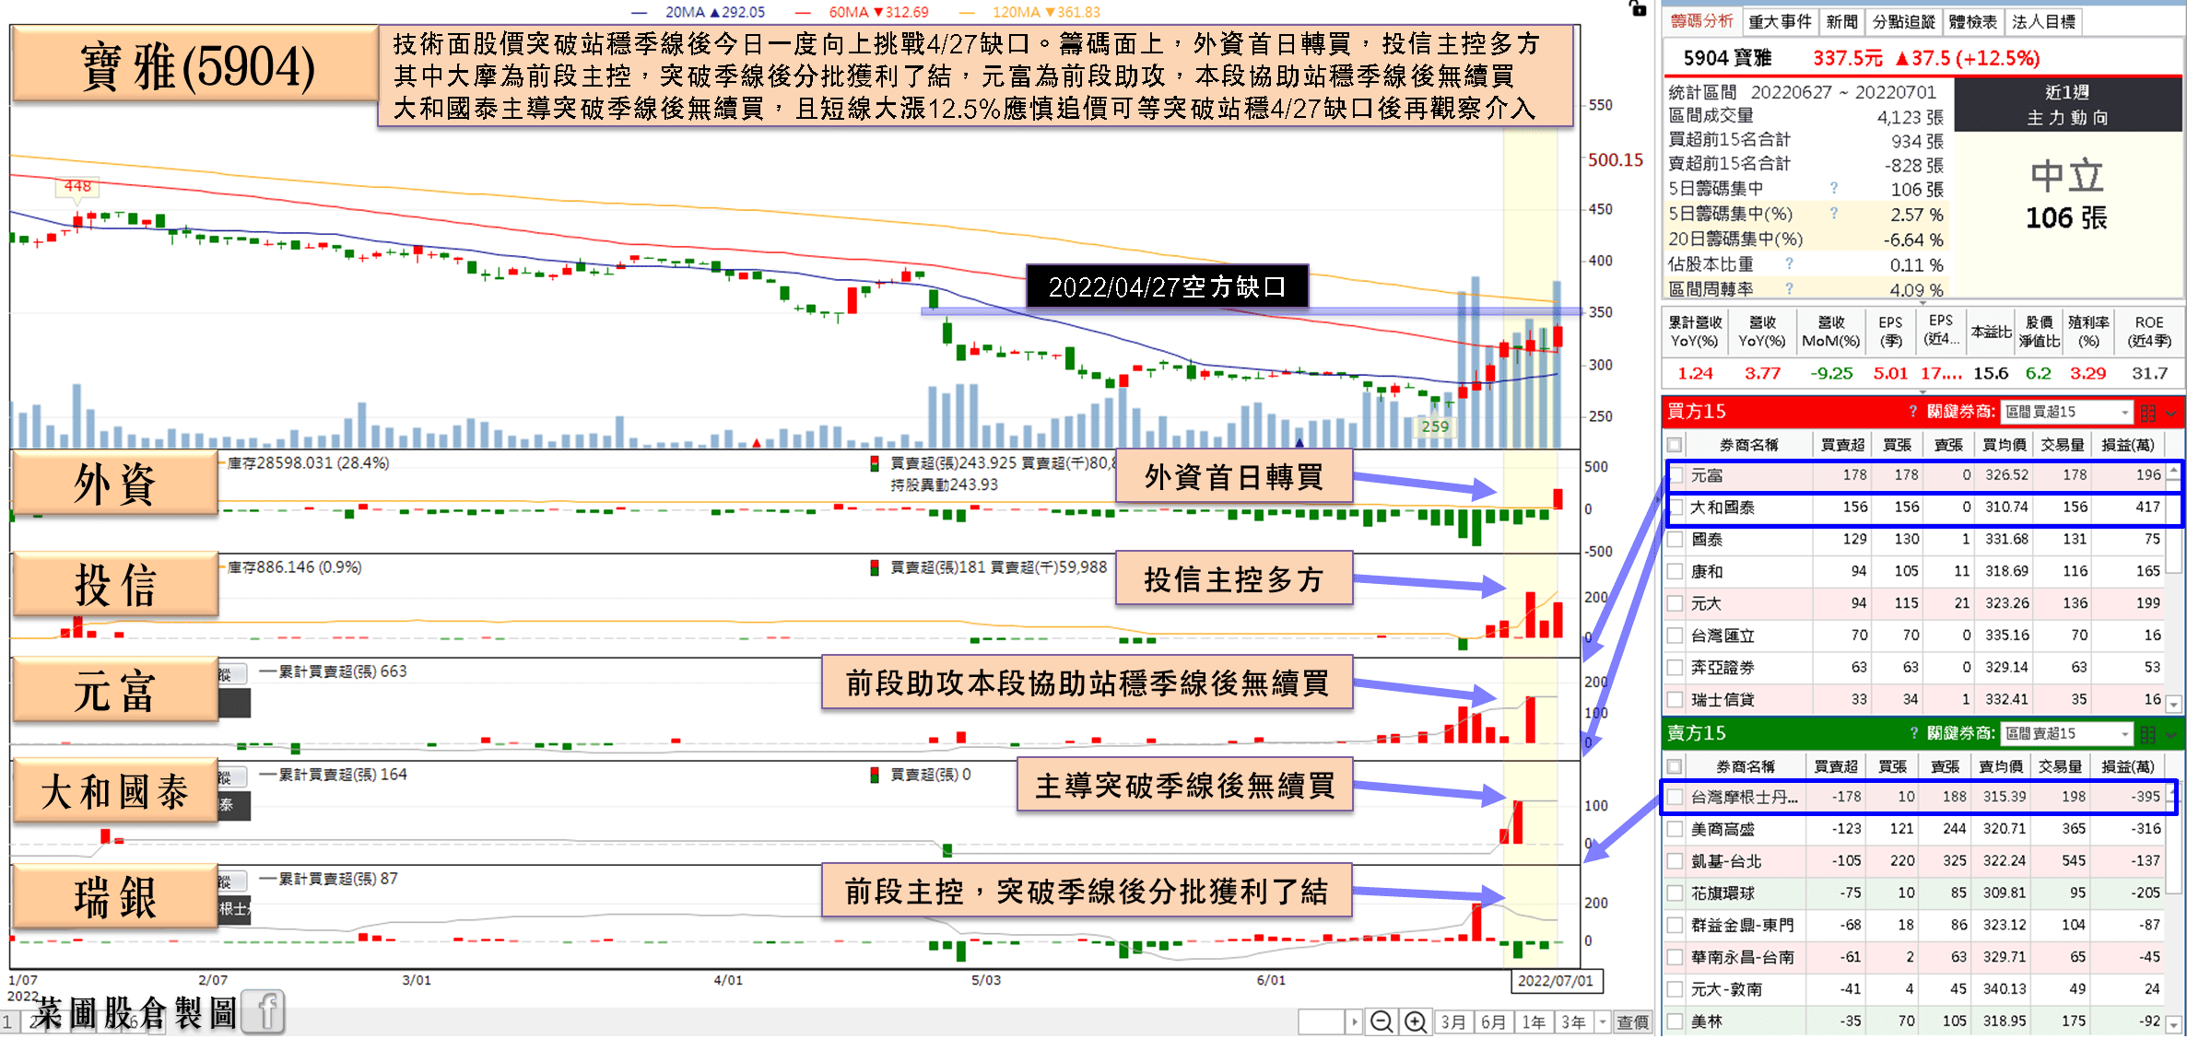This screenshot has height=1062, width=2187.
Task: Open the period dropdown next to 3年
Action: click(x=1603, y=1021)
